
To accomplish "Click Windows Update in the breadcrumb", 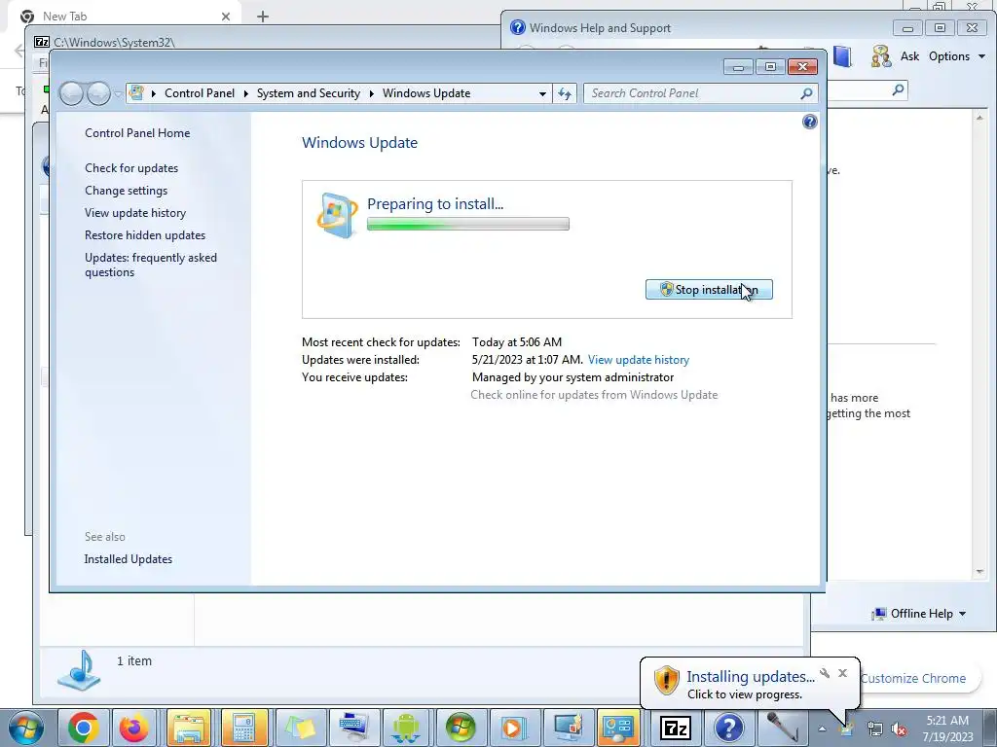I will [x=426, y=93].
